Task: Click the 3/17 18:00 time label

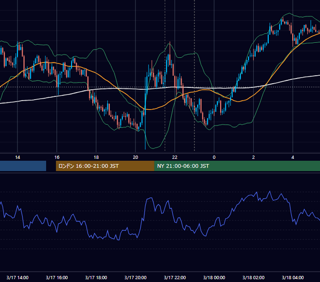Action: (96, 277)
